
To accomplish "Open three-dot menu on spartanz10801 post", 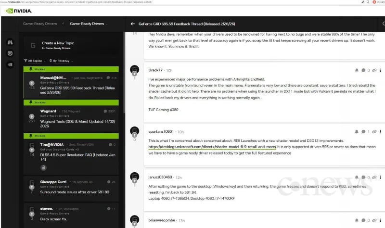I will point(380,131).
